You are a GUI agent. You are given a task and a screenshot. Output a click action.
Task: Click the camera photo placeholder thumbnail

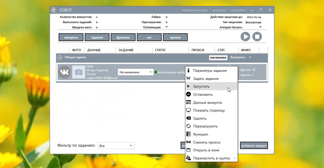78,72
